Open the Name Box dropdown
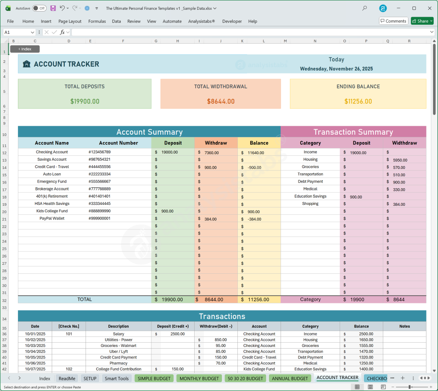The width and height of the screenshot is (438, 391). (x=33, y=32)
